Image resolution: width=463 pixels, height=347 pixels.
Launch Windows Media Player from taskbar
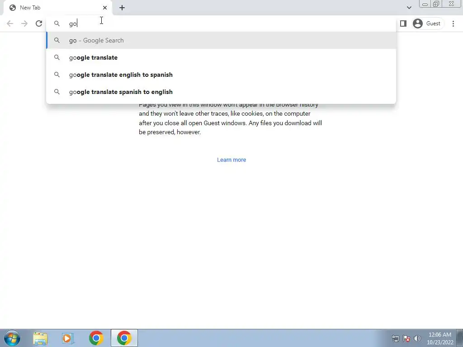pos(68,338)
